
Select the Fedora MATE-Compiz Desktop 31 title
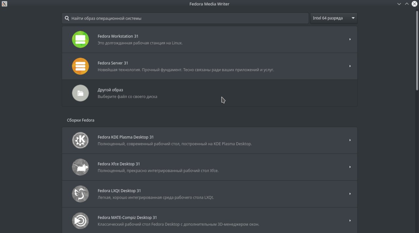[x=127, y=217]
